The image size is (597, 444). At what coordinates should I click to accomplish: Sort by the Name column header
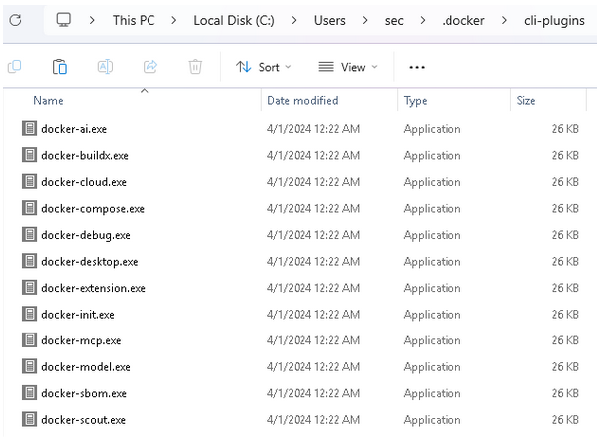[x=48, y=101]
